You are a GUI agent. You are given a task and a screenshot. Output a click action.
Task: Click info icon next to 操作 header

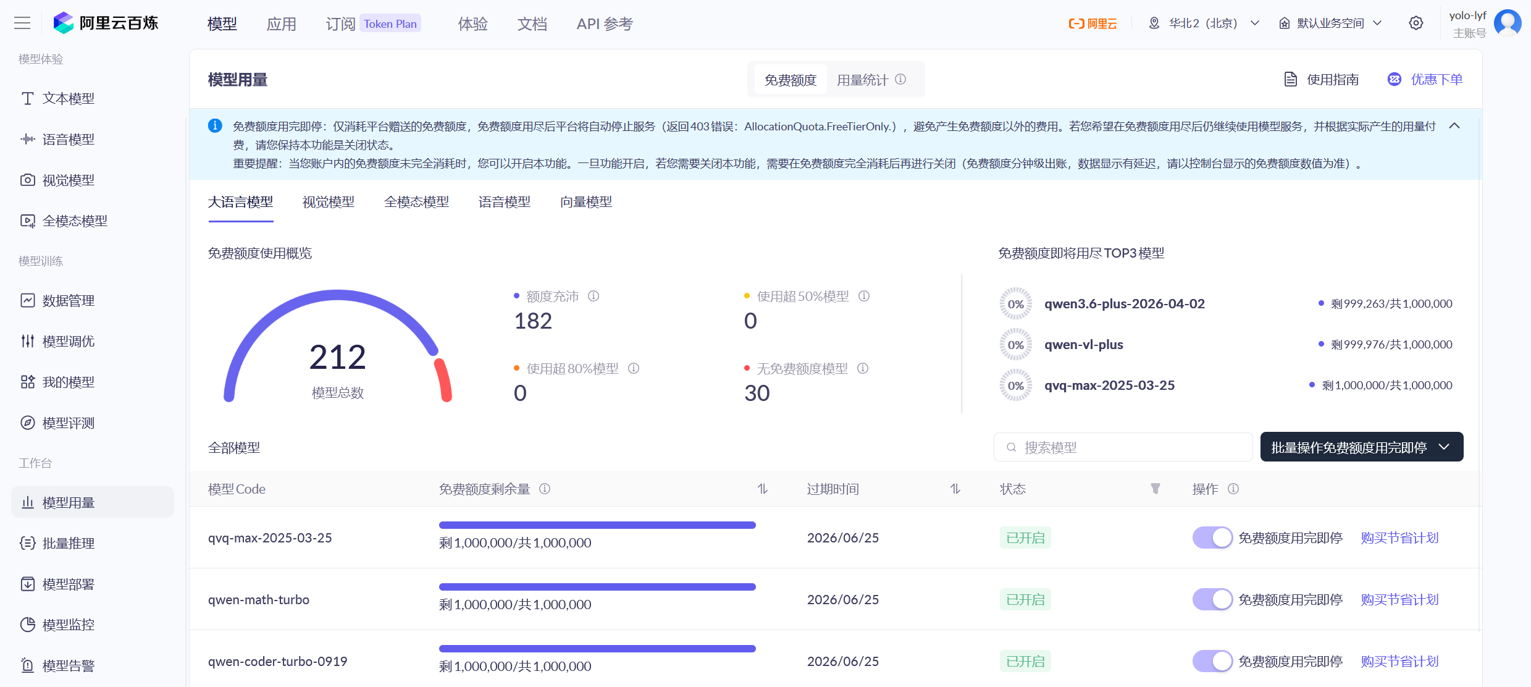1233,489
